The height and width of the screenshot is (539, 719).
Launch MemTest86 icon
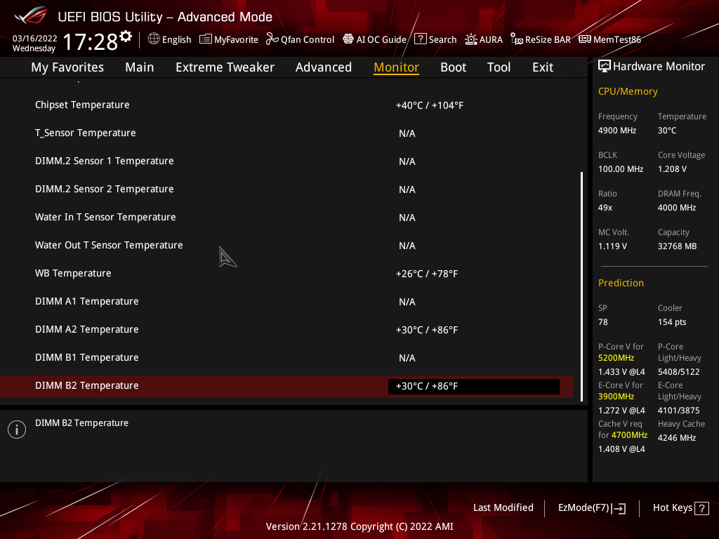[x=585, y=39]
